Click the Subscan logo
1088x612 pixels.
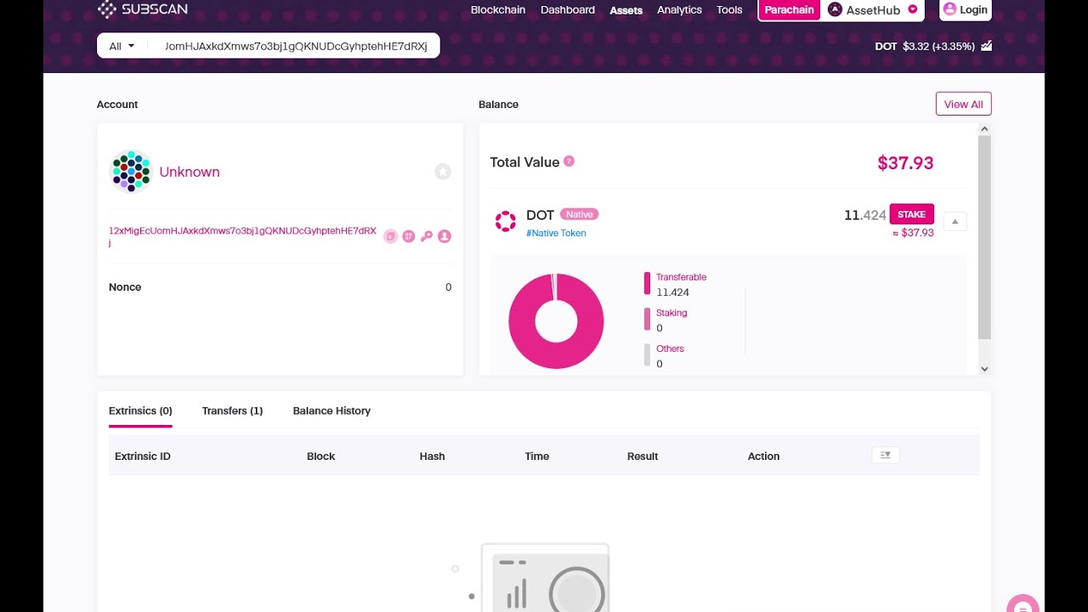pos(143,9)
